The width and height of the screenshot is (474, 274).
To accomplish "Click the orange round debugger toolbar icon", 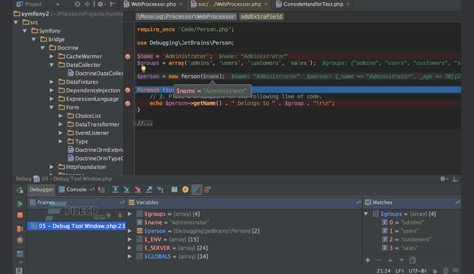I will click(x=185, y=190).
